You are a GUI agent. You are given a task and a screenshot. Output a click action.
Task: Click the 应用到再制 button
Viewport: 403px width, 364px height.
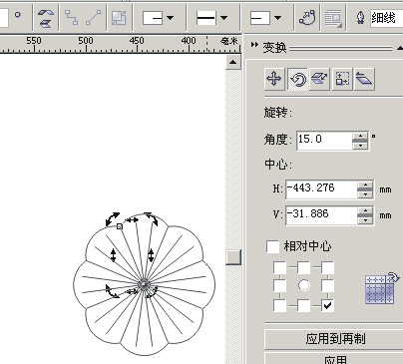tap(334, 339)
